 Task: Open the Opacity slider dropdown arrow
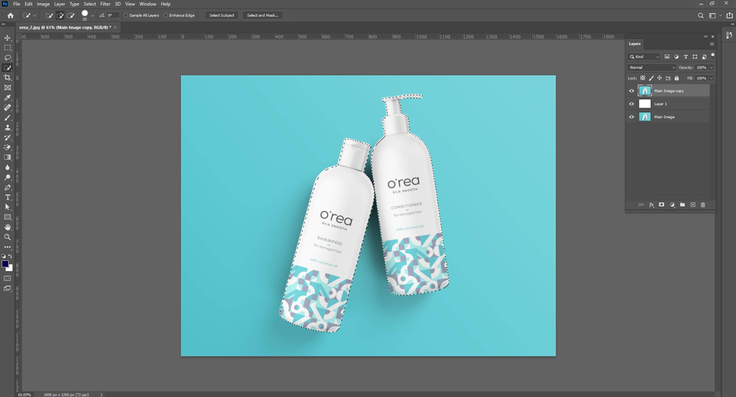pos(712,68)
